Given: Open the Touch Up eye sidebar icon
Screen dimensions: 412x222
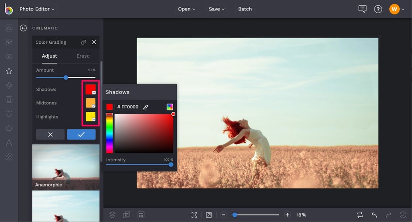Looking at the screenshot, I should 9,56.
